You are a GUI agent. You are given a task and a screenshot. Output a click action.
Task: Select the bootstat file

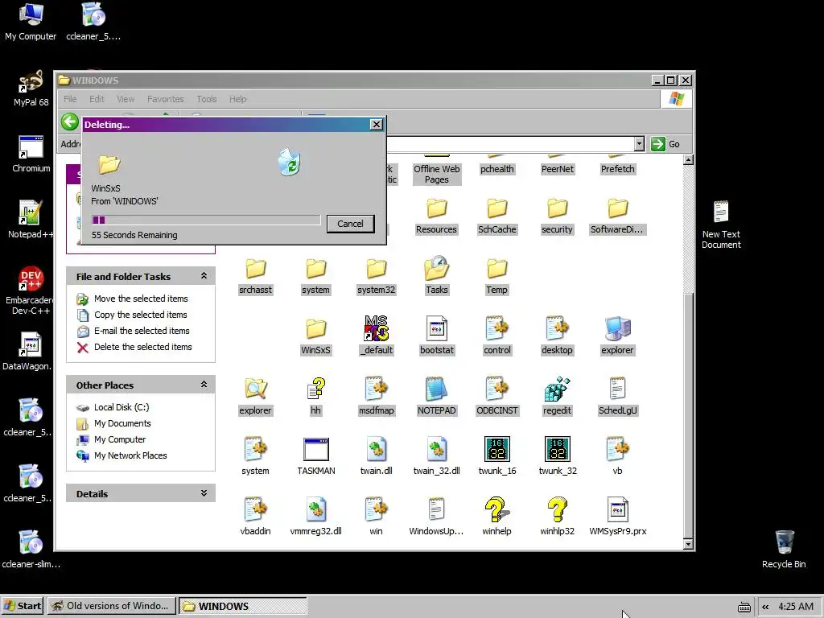point(437,336)
